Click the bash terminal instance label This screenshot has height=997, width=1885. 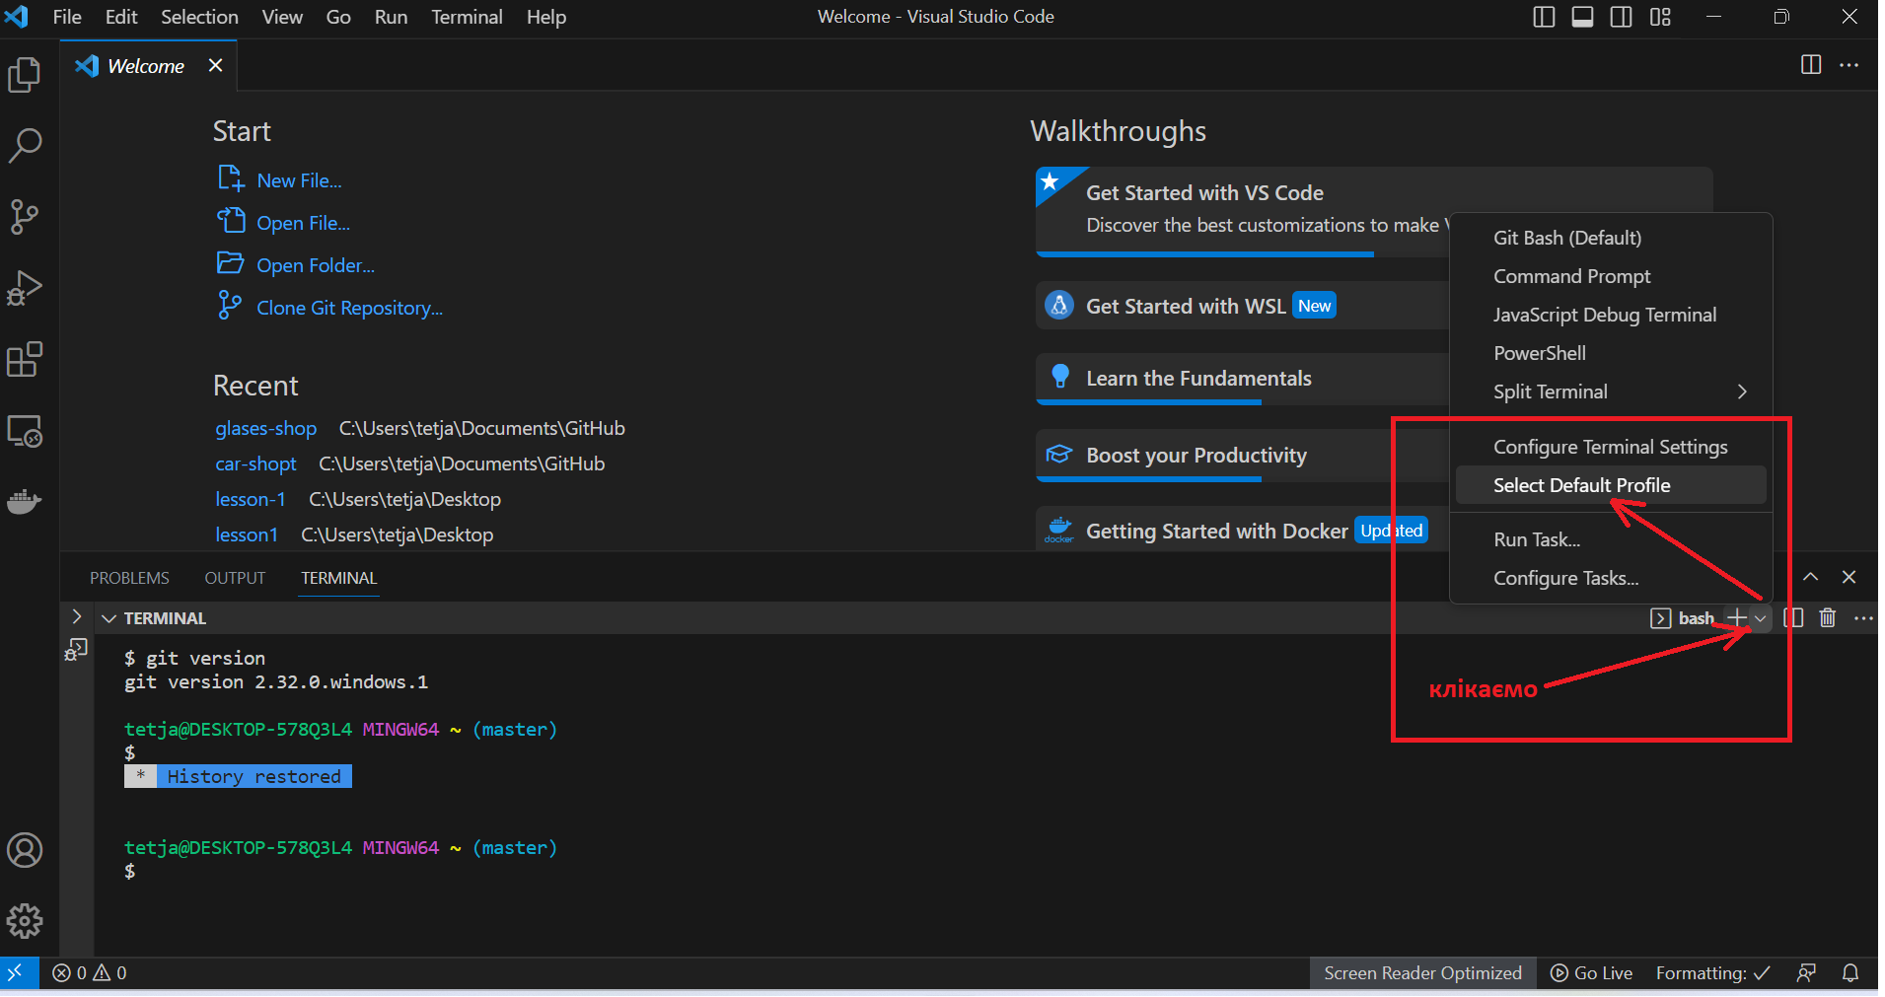(1684, 618)
